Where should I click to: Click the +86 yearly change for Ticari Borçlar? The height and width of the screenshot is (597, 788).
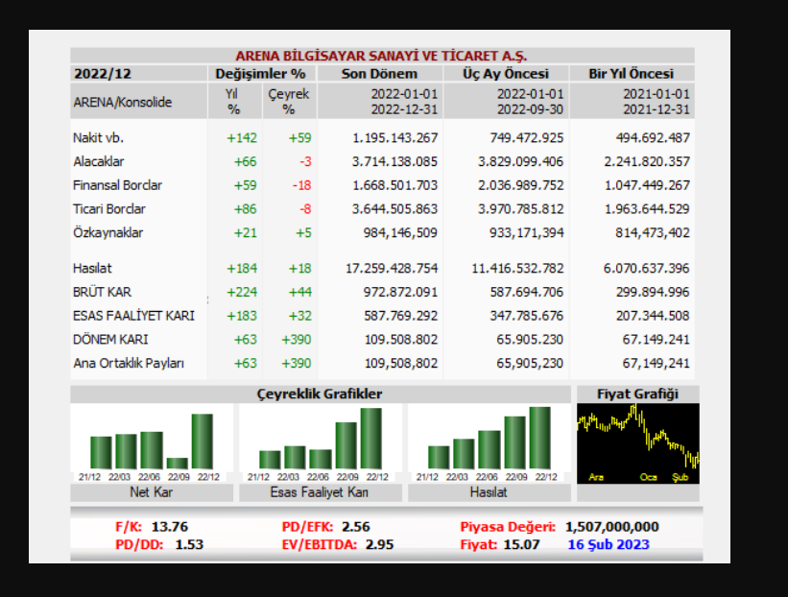tap(246, 208)
